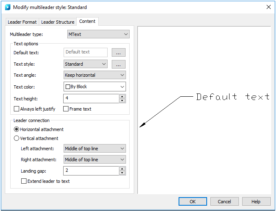The image size is (276, 211).
Task: Close the Modify multileader style dialog
Action: [x=268, y=7]
